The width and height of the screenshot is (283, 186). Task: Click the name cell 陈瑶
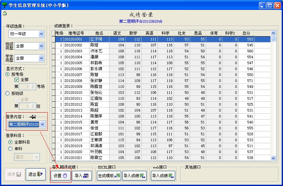tap(99, 45)
